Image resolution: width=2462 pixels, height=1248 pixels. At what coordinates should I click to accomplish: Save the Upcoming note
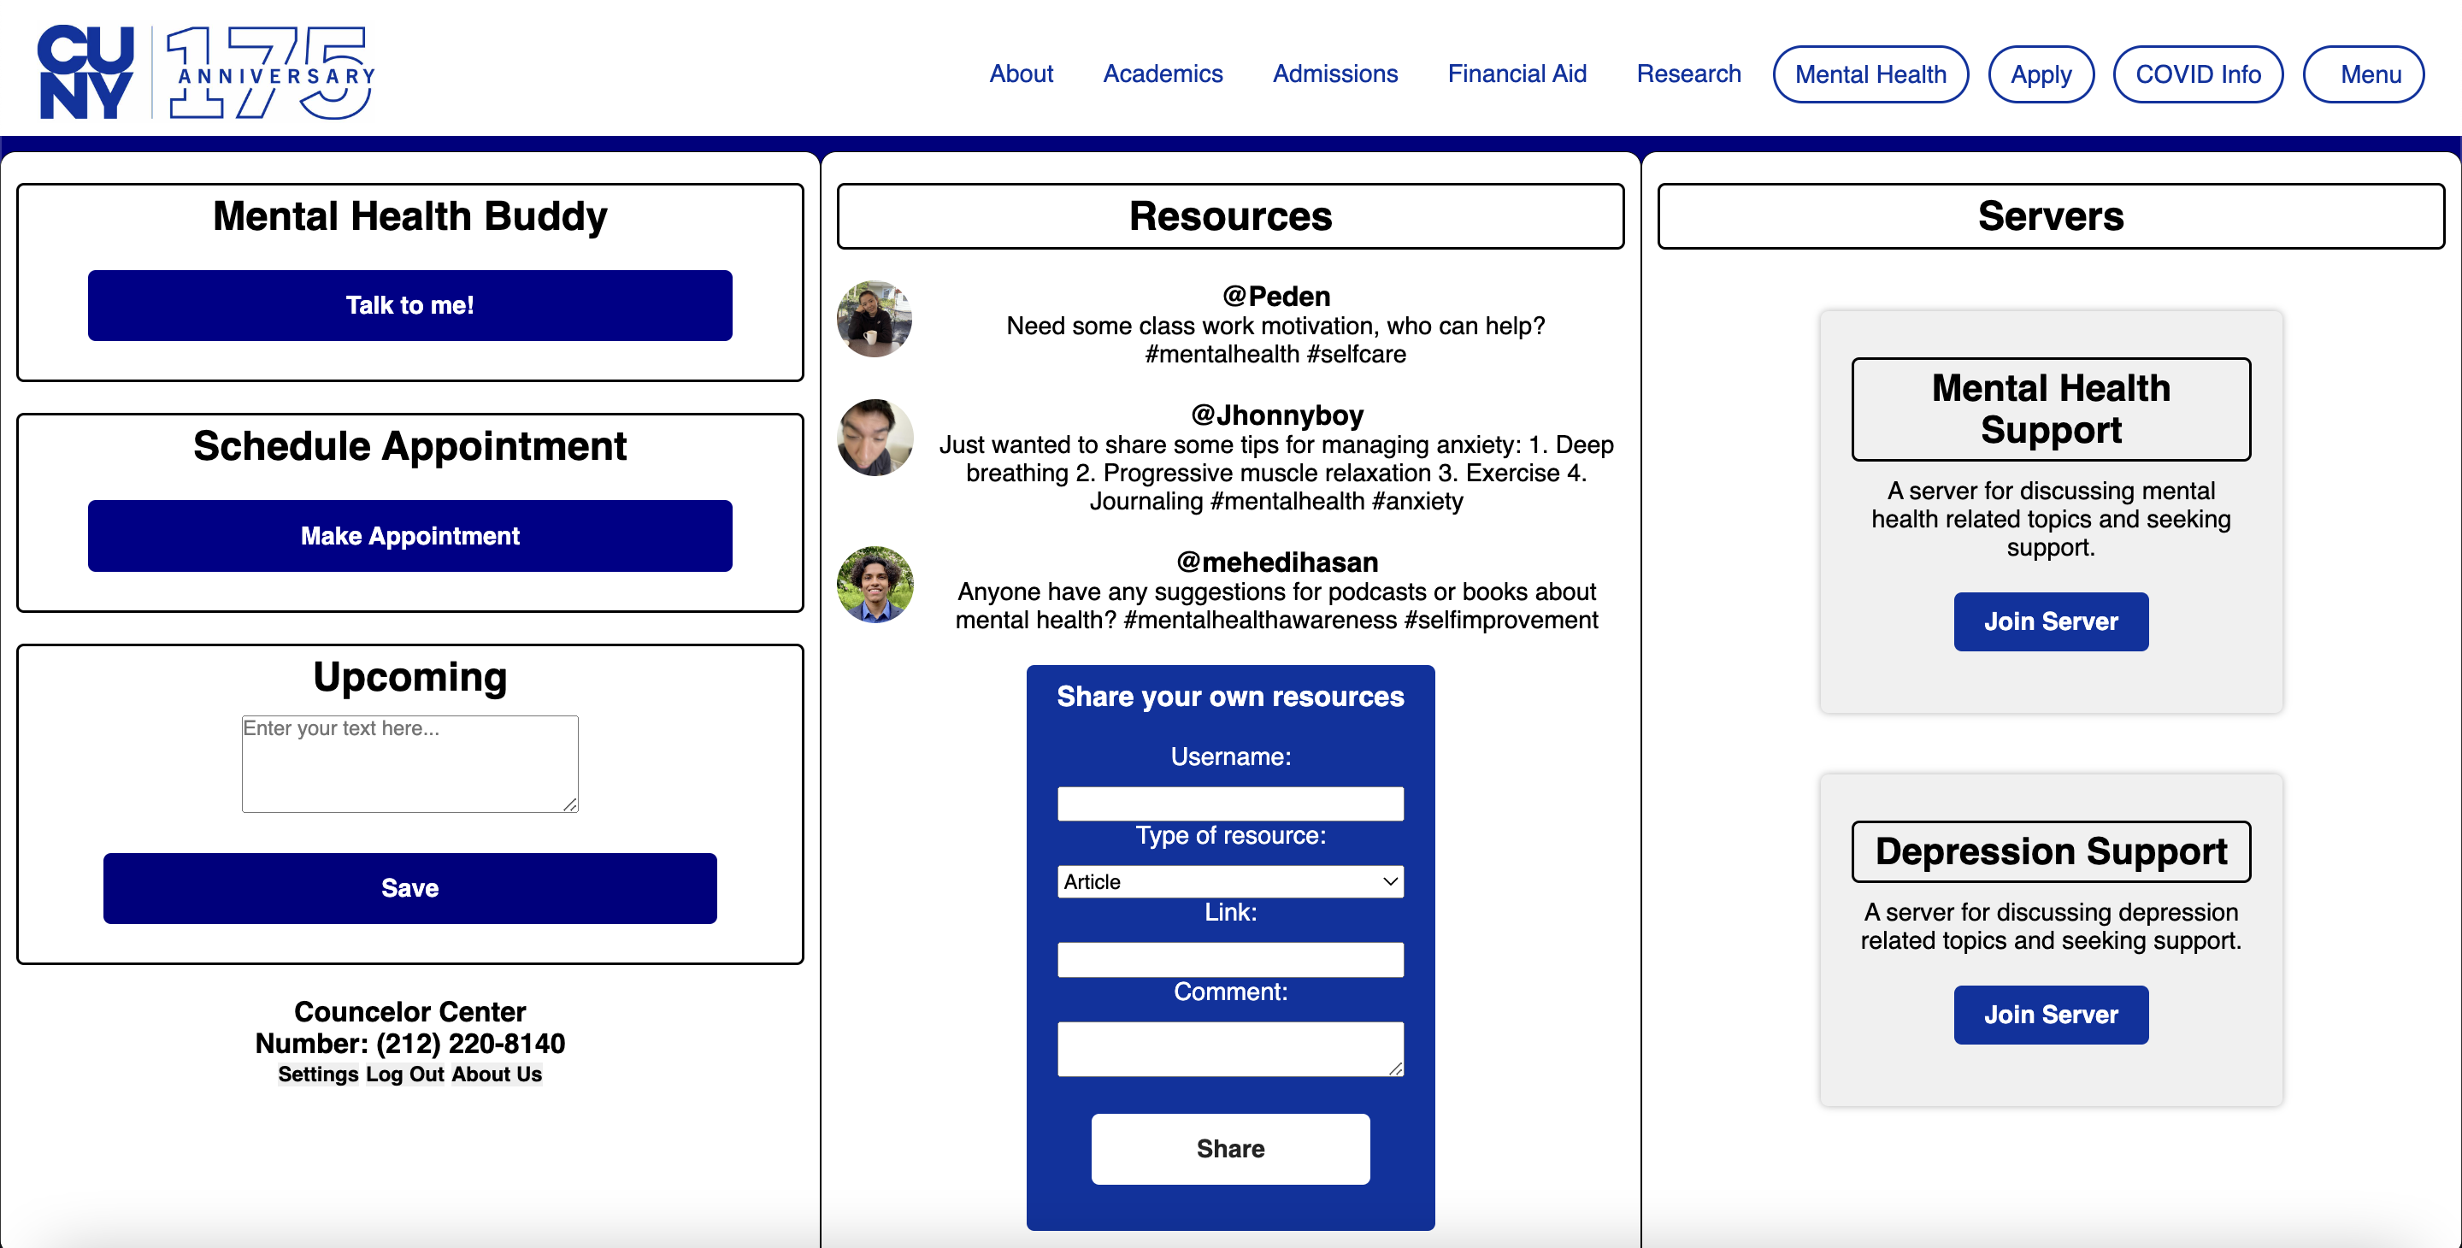pos(410,889)
